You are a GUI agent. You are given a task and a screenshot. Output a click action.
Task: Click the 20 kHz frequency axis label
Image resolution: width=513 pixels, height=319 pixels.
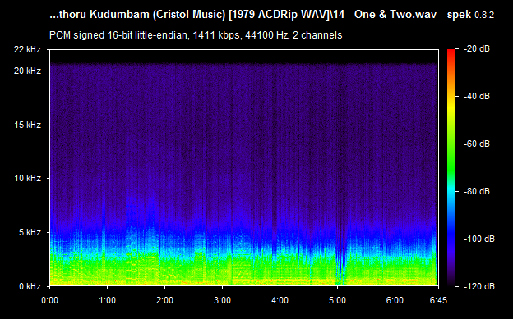[27, 71]
